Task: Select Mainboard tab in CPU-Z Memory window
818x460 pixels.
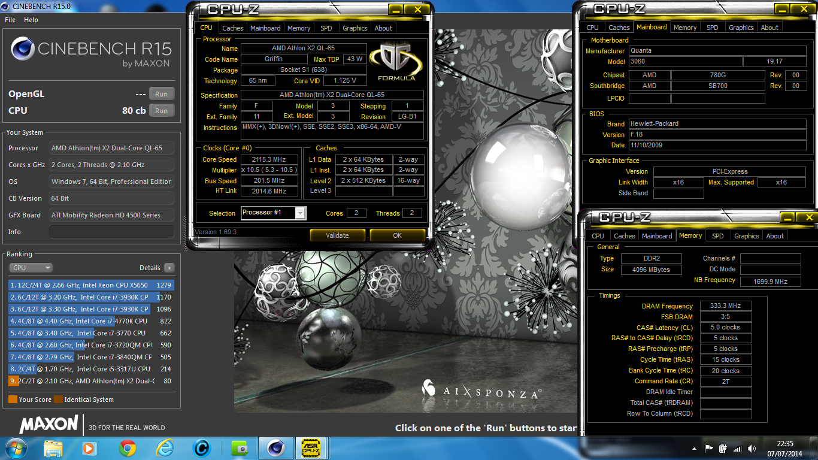Action: click(x=657, y=236)
